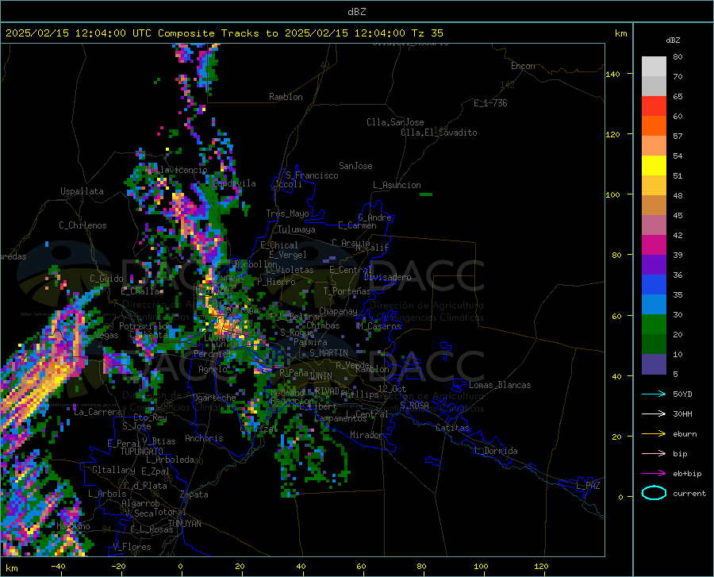
Task: Click the 'T_Porteñas' place label
Action: (347, 291)
